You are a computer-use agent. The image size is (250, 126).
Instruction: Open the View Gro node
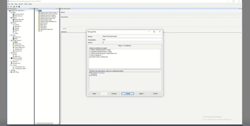[17, 37]
